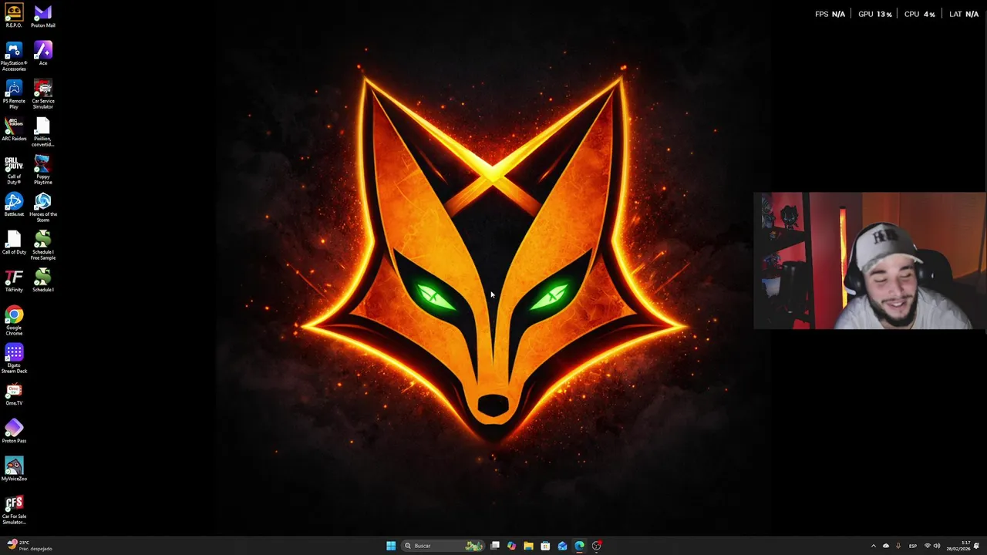The height and width of the screenshot is (555, 987).
Task: Open network settings from the Wi-Fi icon
Action: [x=927, y=546]
